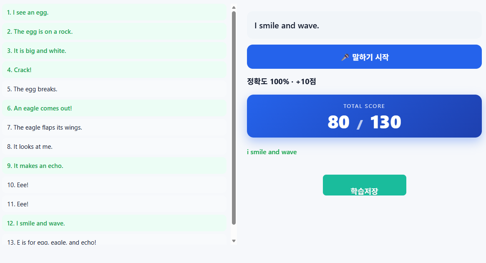Click the TOTAL SCORE 80 / 130 card

pos(364,116)
